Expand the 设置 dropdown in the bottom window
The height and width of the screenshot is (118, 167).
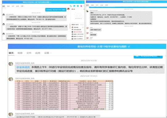pos(48,53)
